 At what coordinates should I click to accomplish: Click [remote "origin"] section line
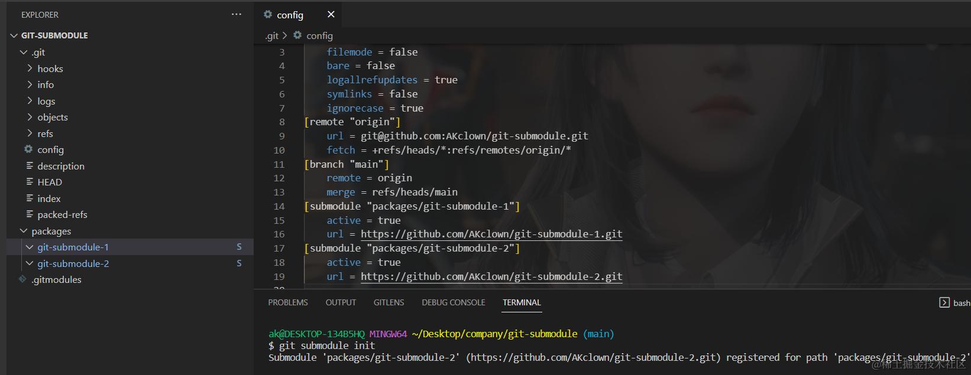click(352, 122)
